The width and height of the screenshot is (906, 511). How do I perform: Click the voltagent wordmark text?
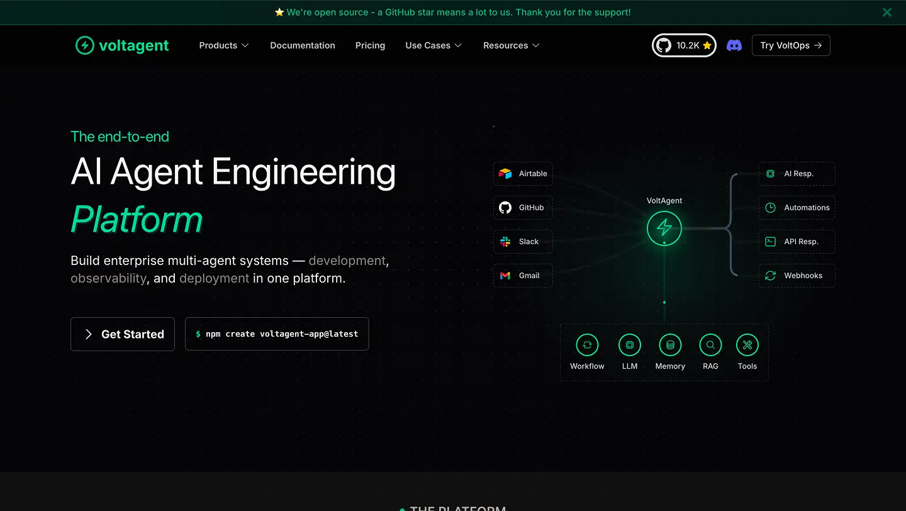134,46
